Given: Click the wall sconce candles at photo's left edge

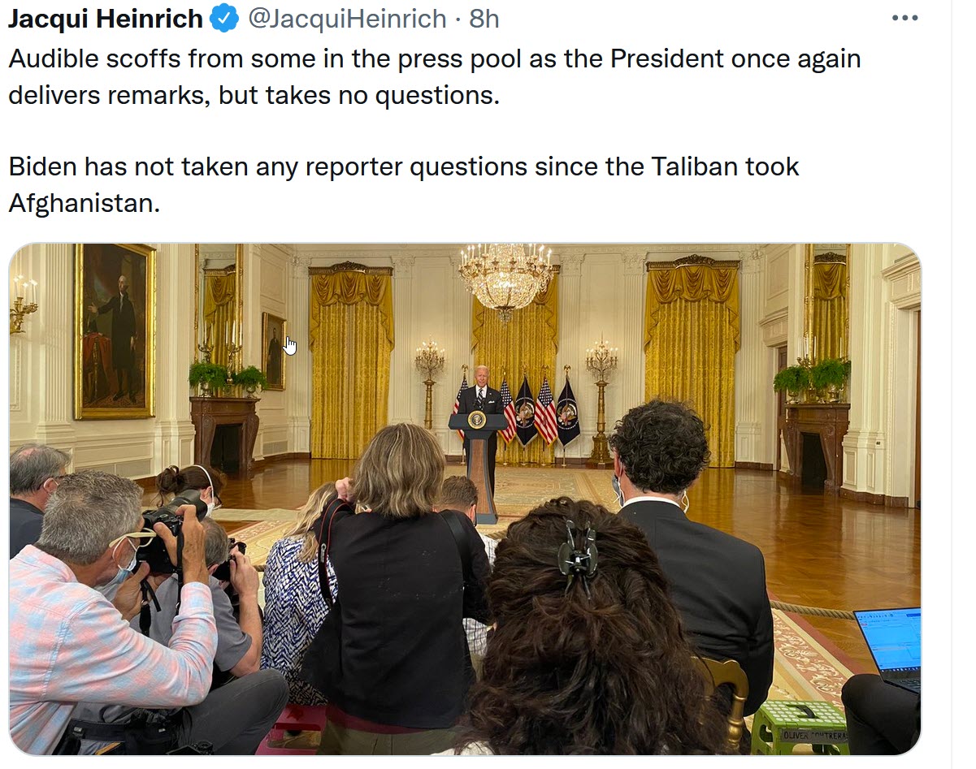Looking at the screenshot, I should [21, 302].
